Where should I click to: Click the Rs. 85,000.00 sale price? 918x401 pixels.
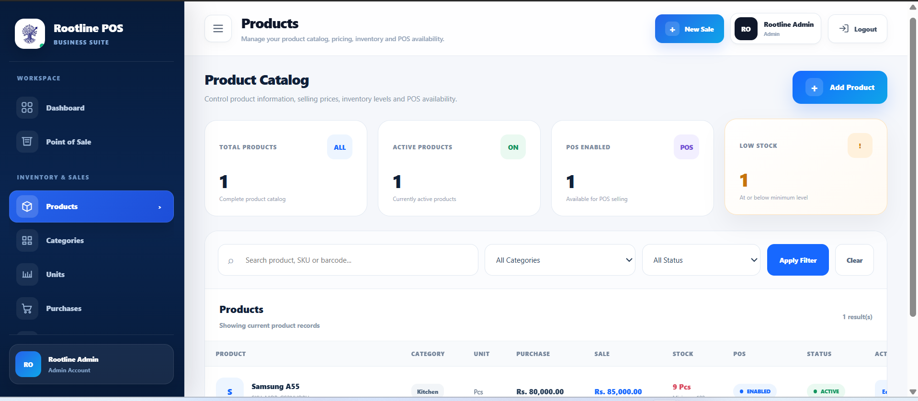click(x=618, y=391)
